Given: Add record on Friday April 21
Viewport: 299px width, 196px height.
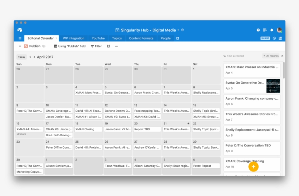Looking at the screenshot, I should [x=189, y=123].
